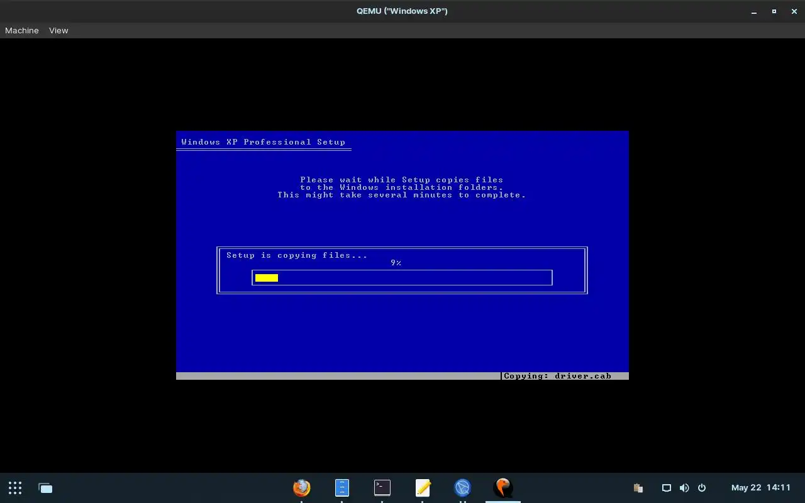Open the applications grid launcher
Image resolution: width=805 pixels, height=503 pixels.
point(15,488)
